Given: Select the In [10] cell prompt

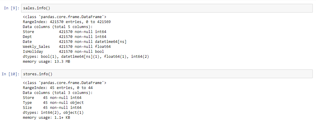Looking at the screenshot, I should (11, 74).
